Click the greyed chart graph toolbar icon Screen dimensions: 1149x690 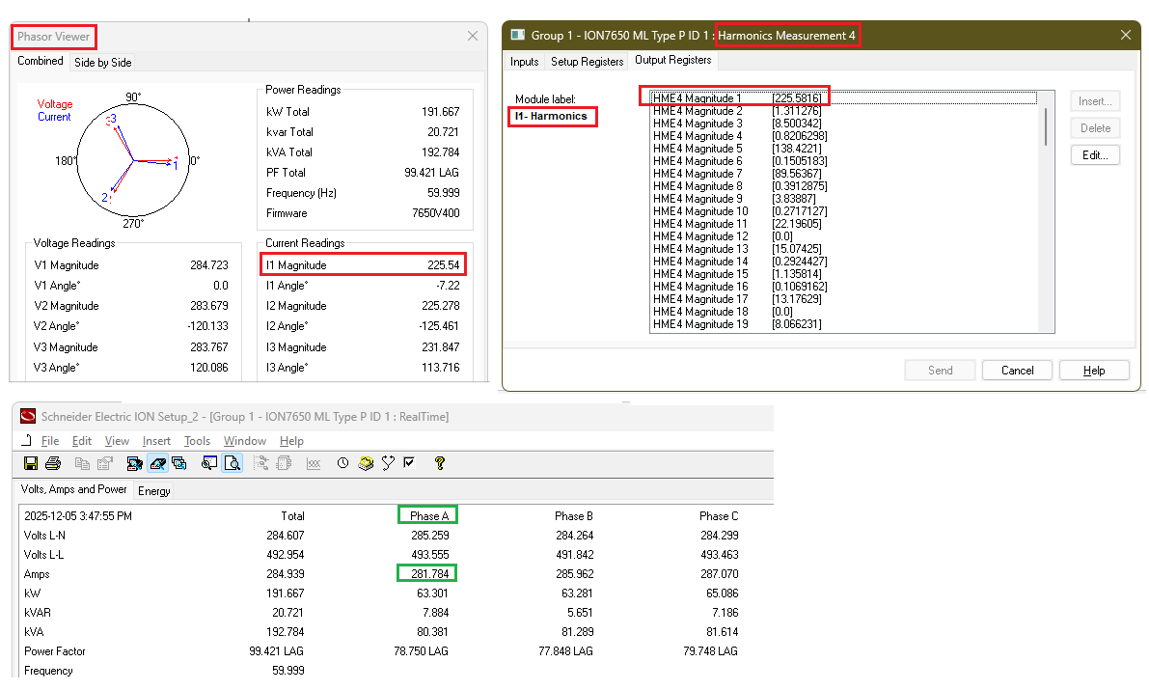click(x=314, y=464)
